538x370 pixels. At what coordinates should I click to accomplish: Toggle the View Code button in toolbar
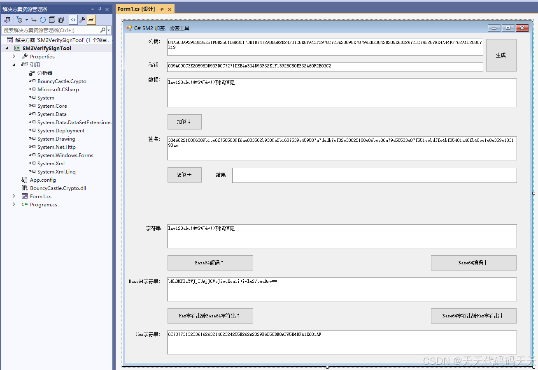73,20
